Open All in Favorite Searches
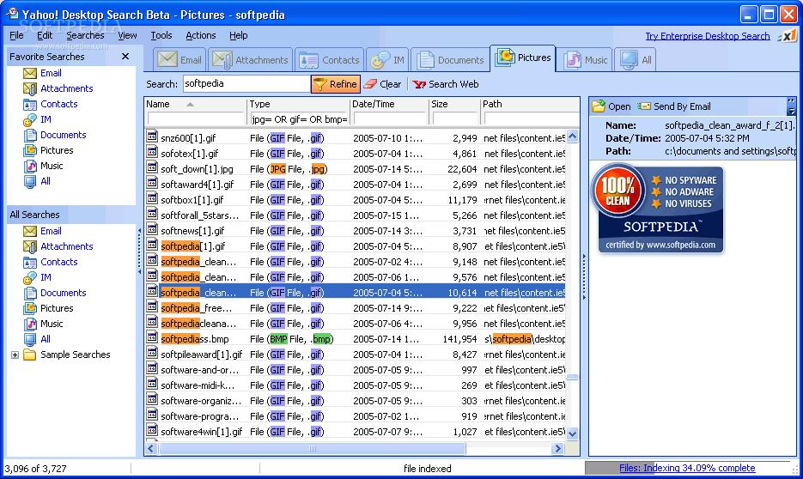This screenshot has width=803, height=479. (x=45, y=181)
